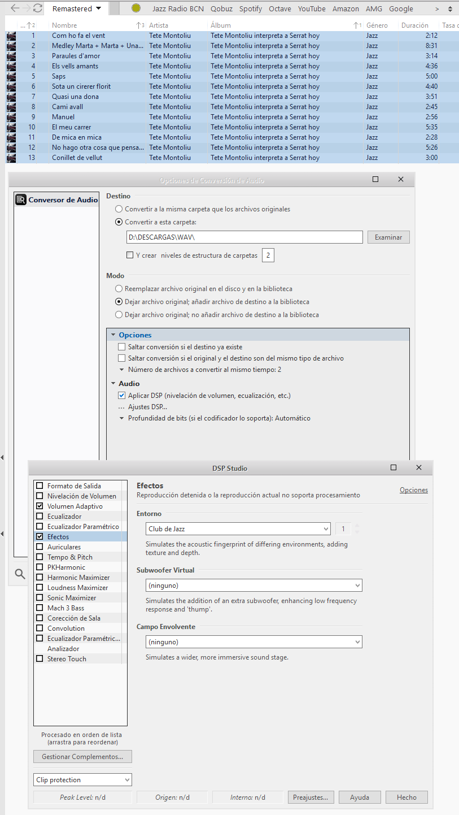This screenshot has height=815, width=459.
Task: Click the Entorno level stepper arrows
Action: pyautogui.click(x=356, y=529)
